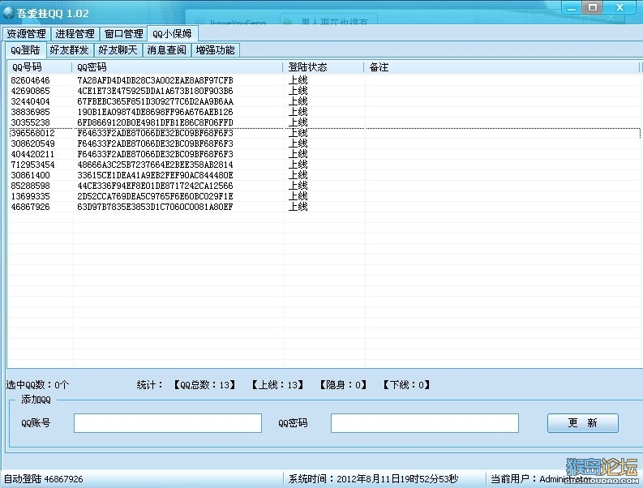Click password hash 67FBEBC365F851D309277C6D2AA9B6AA
Screen dimensions: 643x488
click(x=155, y=101)
